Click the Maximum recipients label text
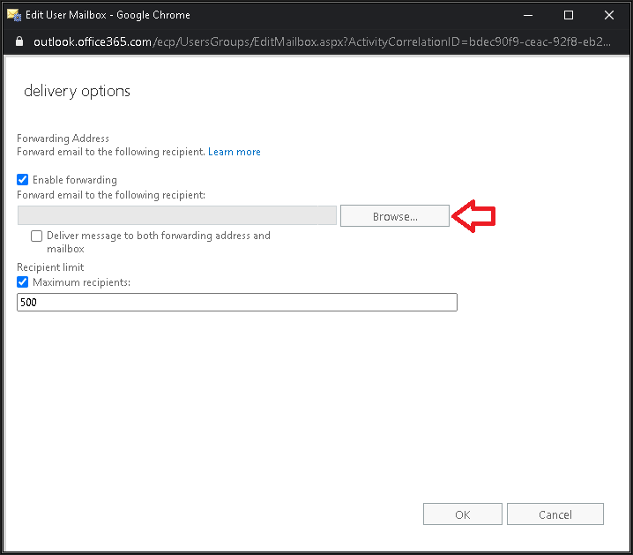The image size is (633, 555). [81, 282]
